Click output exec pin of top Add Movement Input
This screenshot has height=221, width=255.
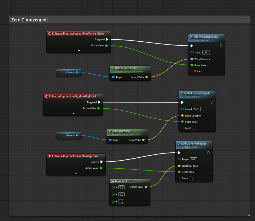221,46
